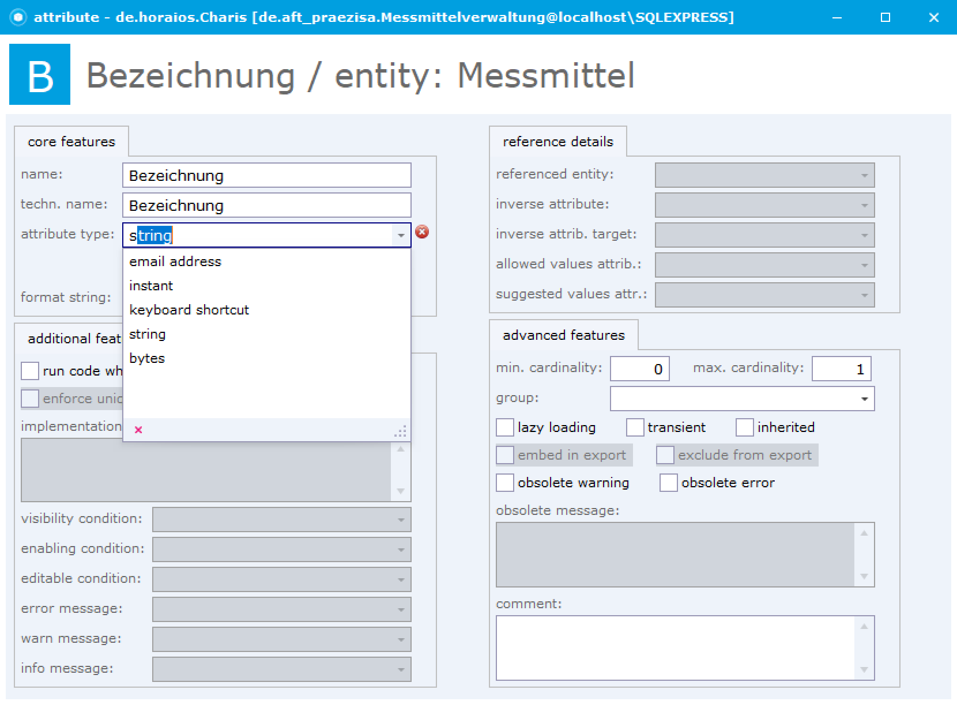Toggle exclude from export checkbox
The height and width of the screenshot is (705, 957).
665,455
